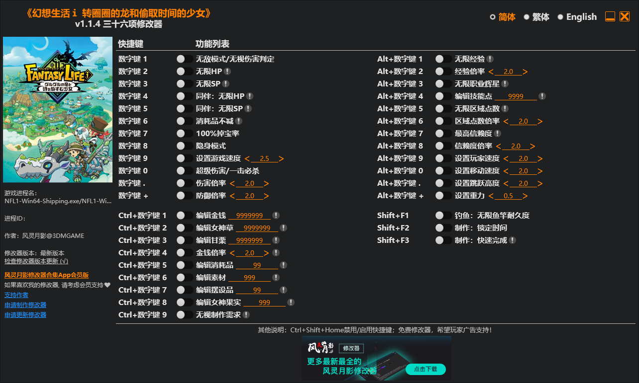
Task: Decrease 区域点数倍率 with left arrow
Action: (506, 122)
